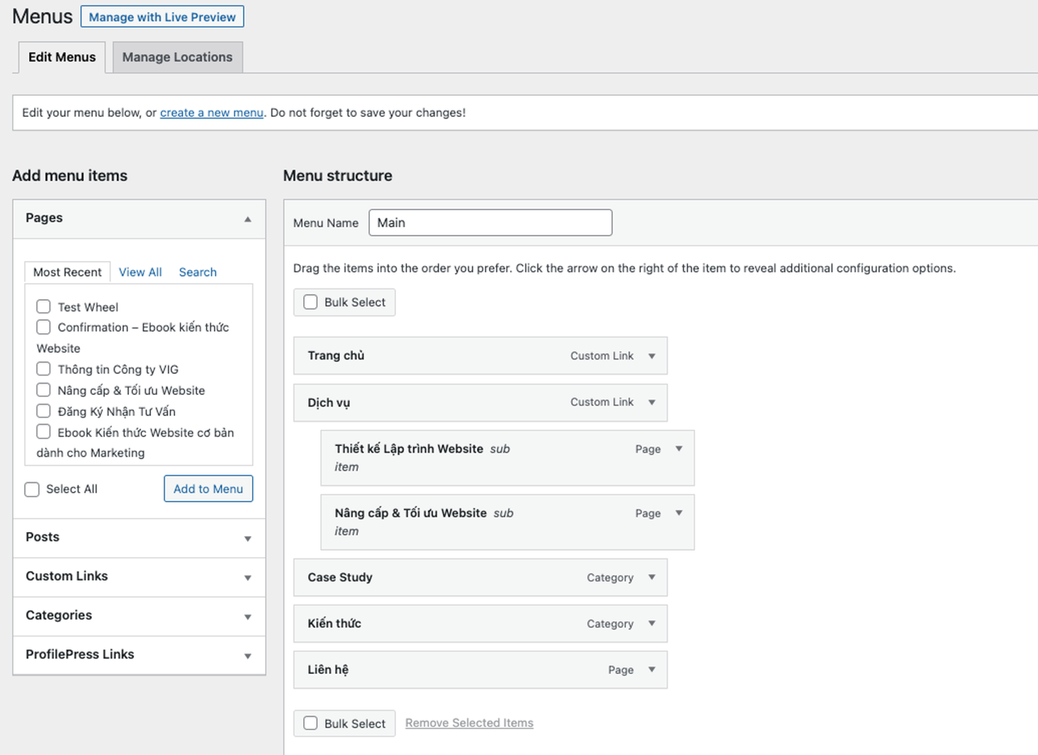The image size is (1038, 755).
Task: Expand Nâng cấp & Tối ưu Website sub item
Action: 679,513
